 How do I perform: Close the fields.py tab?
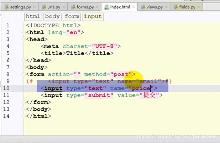click(x=199, y=7)
